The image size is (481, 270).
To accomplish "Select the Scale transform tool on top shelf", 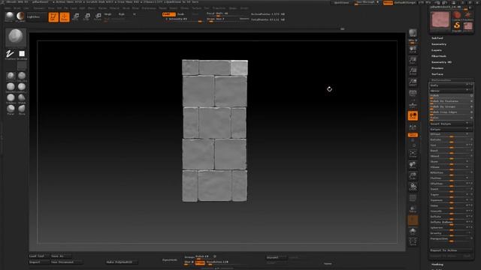I will pyautogui.click(x=87, y=16).
